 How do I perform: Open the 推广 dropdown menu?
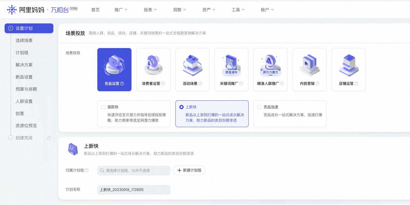point(121,10)
